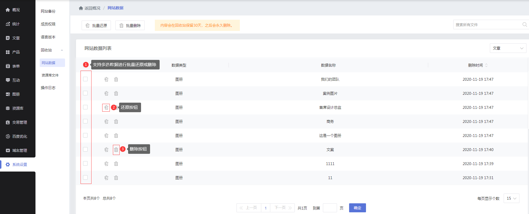This screenshot has width=529, height=214.
Task: Delete the 这是一个图册 row item
Action: (116, 136)
